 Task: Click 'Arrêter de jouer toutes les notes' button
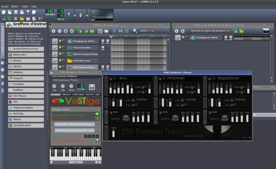click(x=75, y=130)
